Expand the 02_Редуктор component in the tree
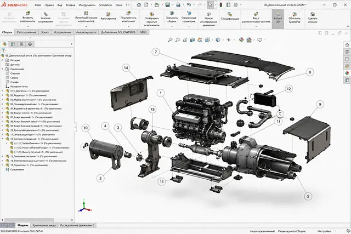This screenshot has width=351, height=234. coord(2,95)
